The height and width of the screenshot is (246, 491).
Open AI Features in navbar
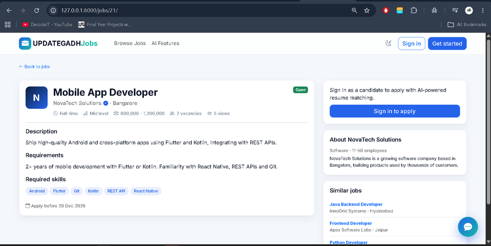165,43
